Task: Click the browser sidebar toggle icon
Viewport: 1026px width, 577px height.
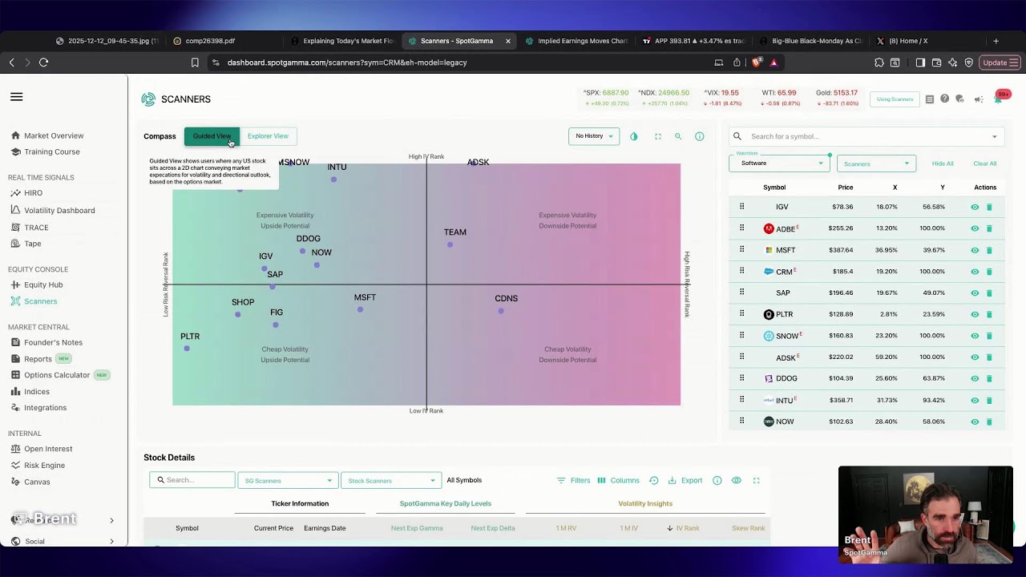Action: pos(920,63)
